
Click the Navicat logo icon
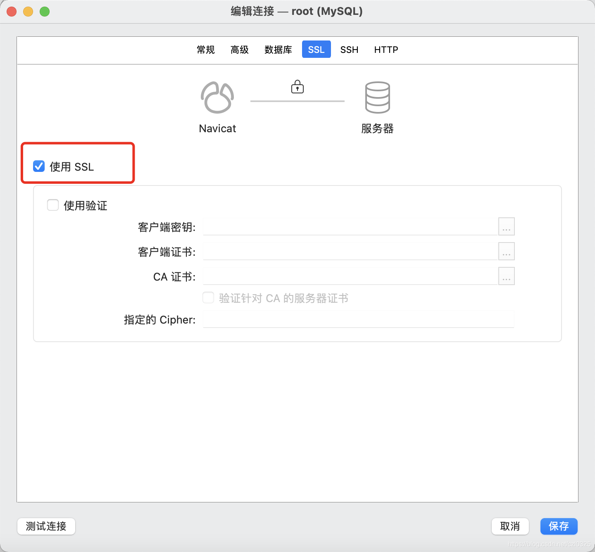point(217,98)
